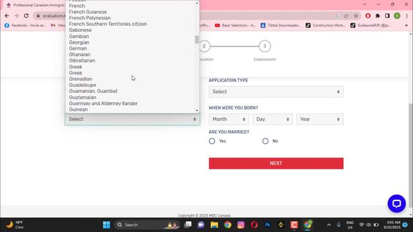This screenshot has width=413, height=232.
Task: Open the Windows Start menu
Action: 106,225
